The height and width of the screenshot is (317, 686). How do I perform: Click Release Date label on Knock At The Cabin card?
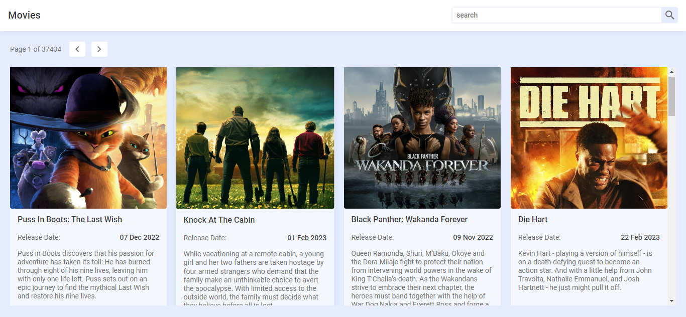click(205, 238)
